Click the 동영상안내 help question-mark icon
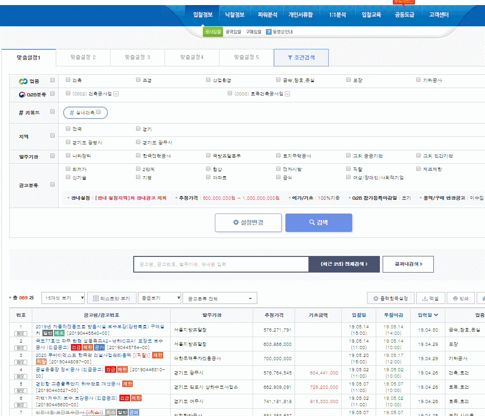Viewport: 485px width, 416px height. coord(268,31)
